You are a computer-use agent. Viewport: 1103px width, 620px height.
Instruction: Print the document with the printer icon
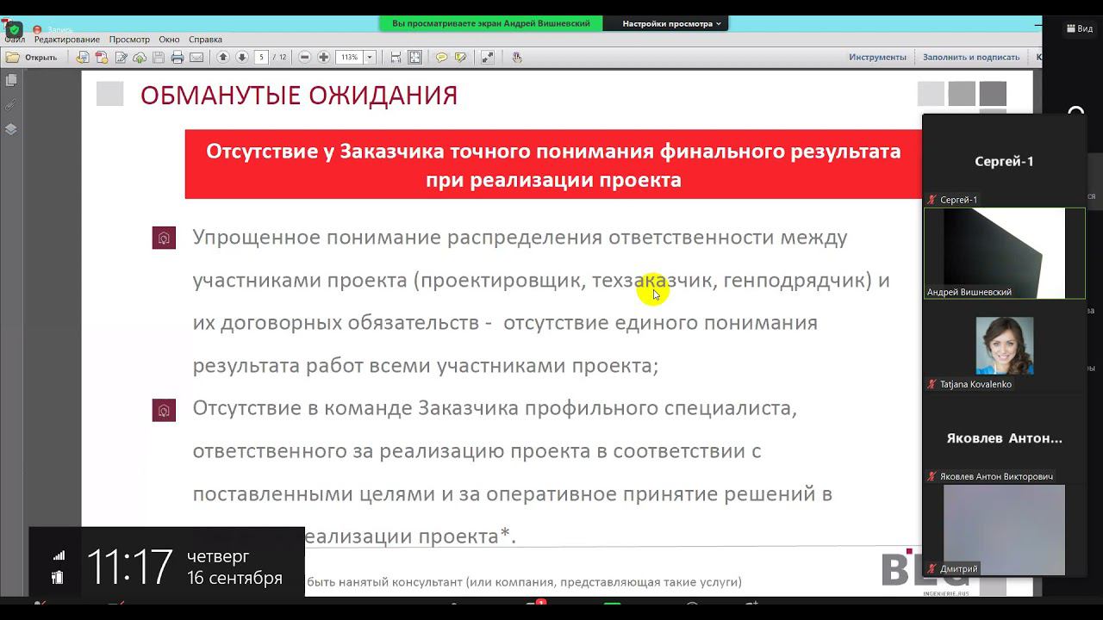[178, 58]
